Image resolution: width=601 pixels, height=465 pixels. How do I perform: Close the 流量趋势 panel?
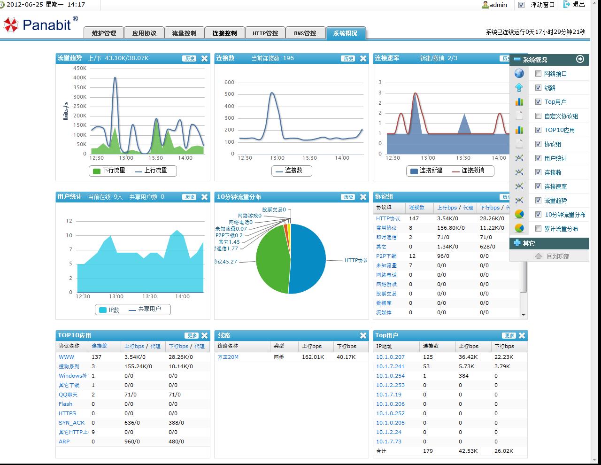[x=204, y=59]
